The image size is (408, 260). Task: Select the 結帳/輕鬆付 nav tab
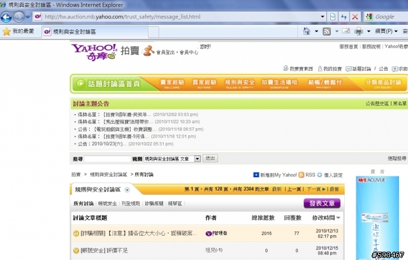(324, 83)
